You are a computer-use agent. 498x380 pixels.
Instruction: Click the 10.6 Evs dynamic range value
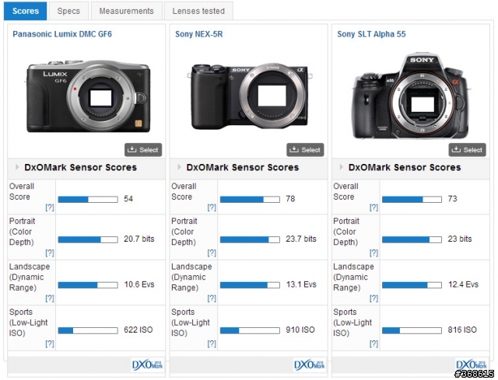tap(139, 284)
